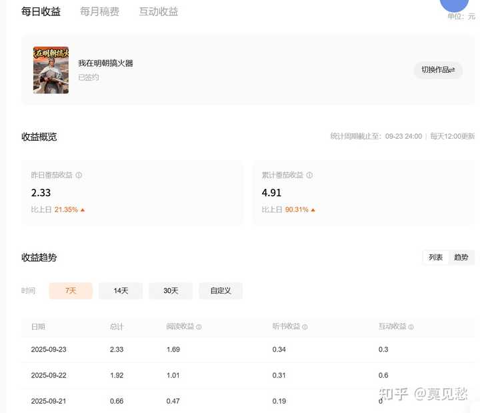Click the book title 我在明朝搞火器

point(105,63)
